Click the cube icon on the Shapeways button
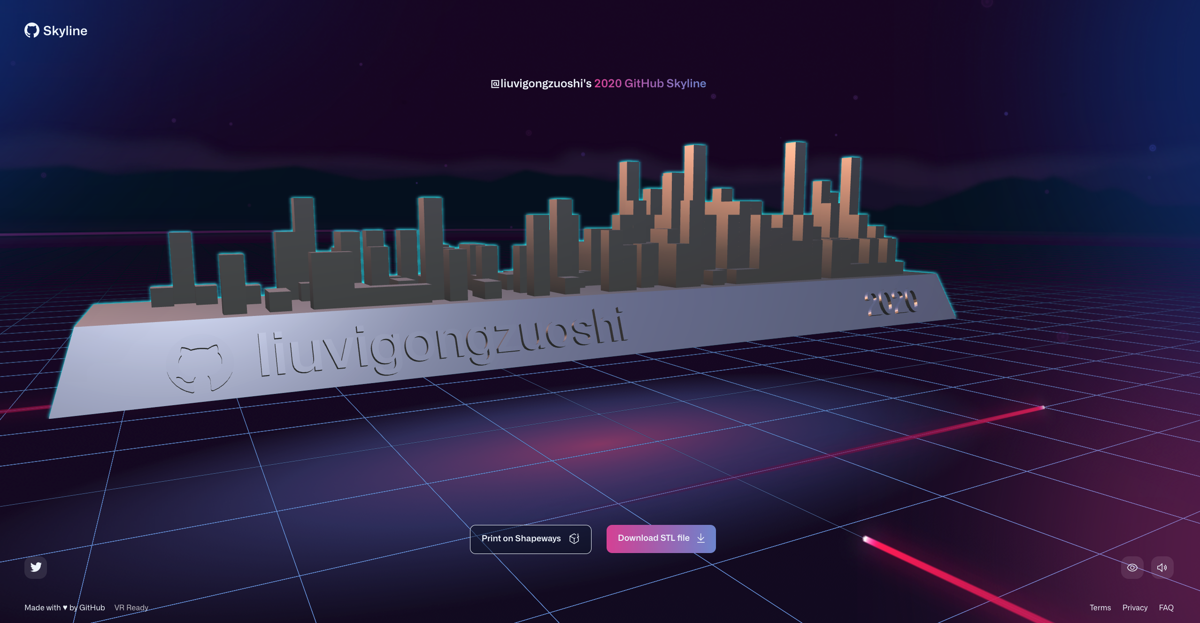The width and height of the screenshot is (1200, 623). (x=574, y=538)
